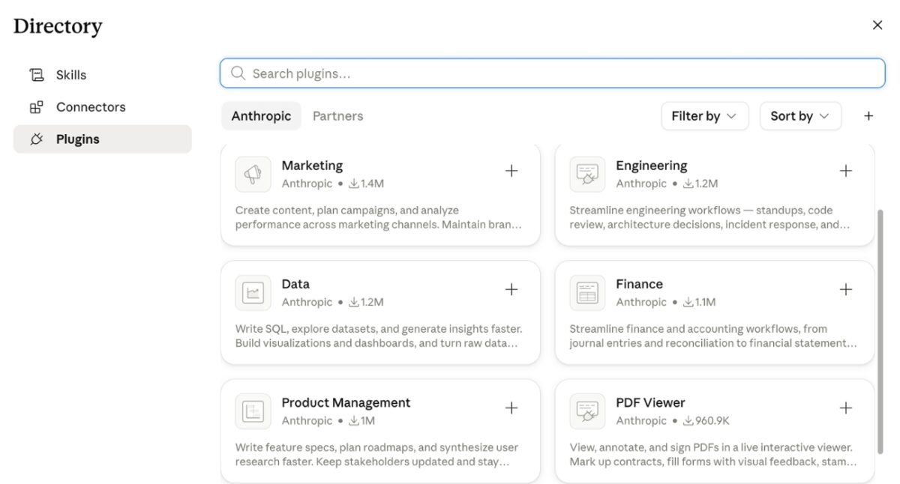Click the Marketing megaphone icon
Viewport: 900px width, 484px height.
tap(253, 174)
